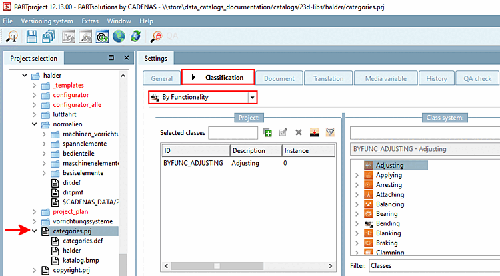This screenshot has width=500, height=276.
Task: Expand the spannelemente folder
Action: [44, 144]
